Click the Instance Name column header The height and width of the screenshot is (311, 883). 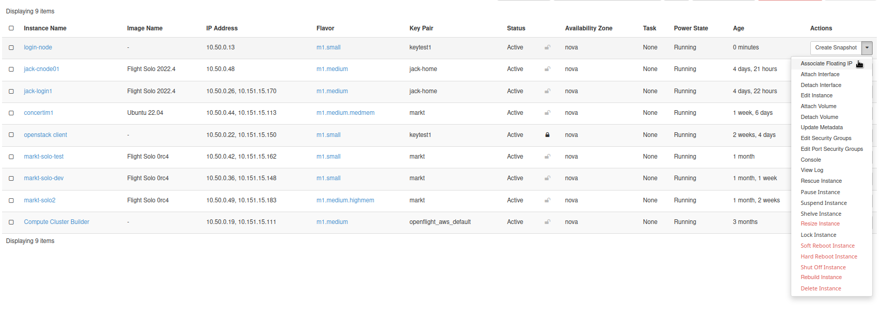(45, 28)
